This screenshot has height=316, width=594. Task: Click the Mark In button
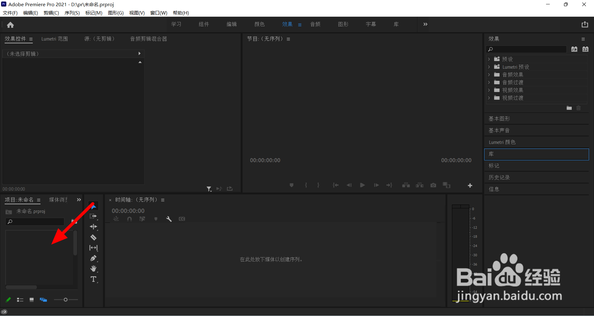(x=306, y=185)
